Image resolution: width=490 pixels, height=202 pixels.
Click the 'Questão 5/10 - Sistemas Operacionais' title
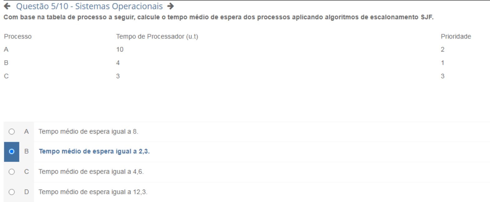(89, 6)
